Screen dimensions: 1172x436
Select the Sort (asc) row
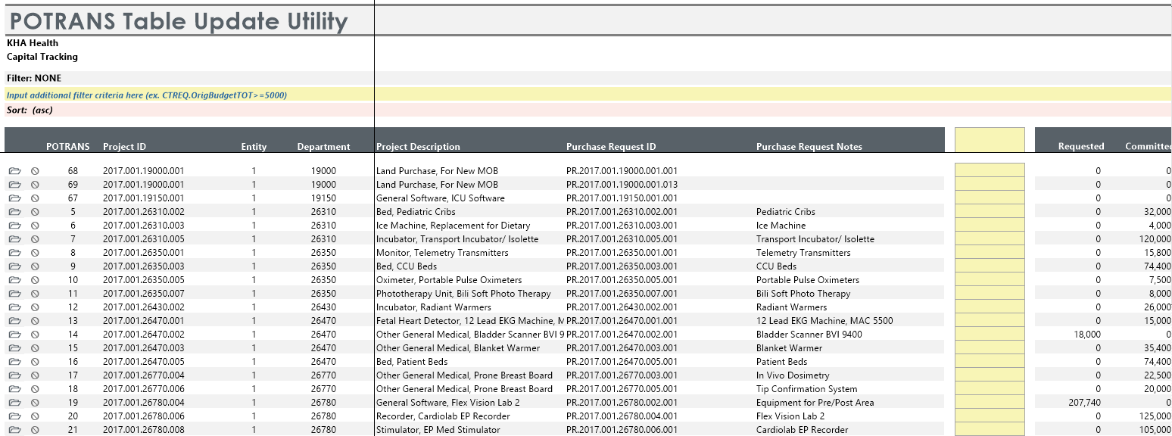pyautogui.click(x=588, y=110)
